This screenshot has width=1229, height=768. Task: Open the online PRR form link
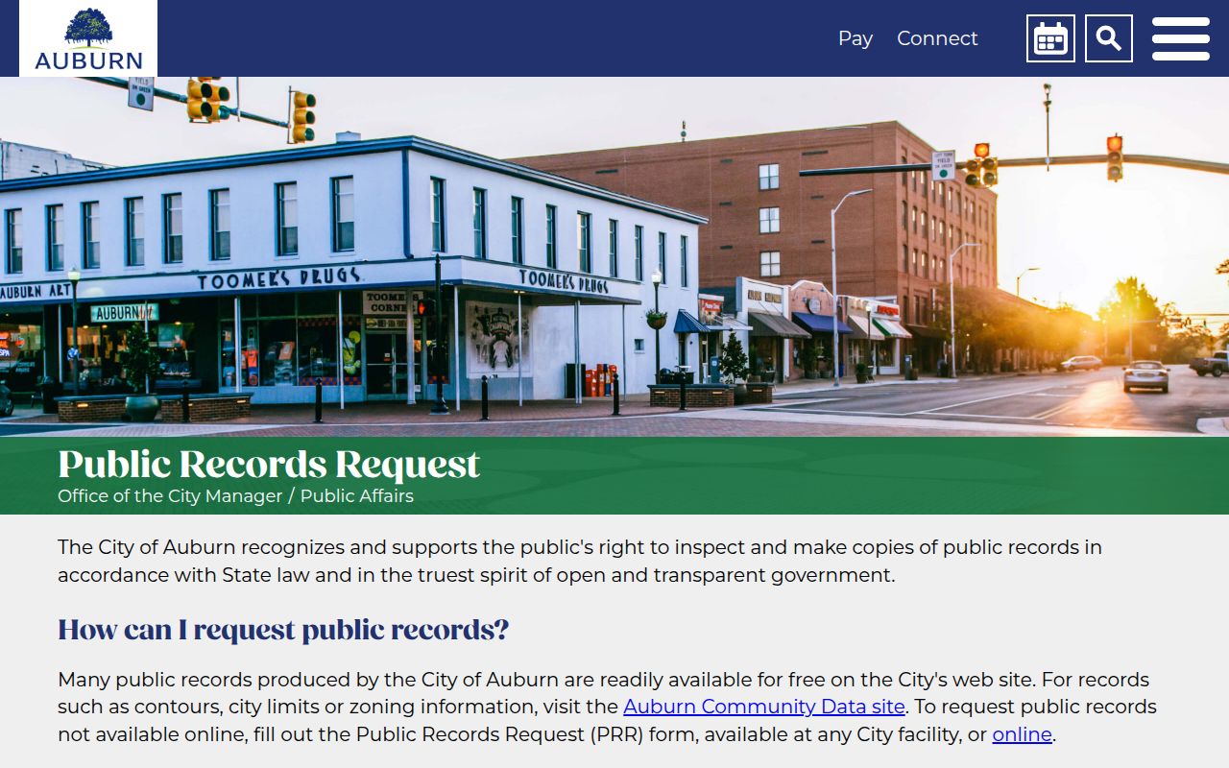(1022, 734)
